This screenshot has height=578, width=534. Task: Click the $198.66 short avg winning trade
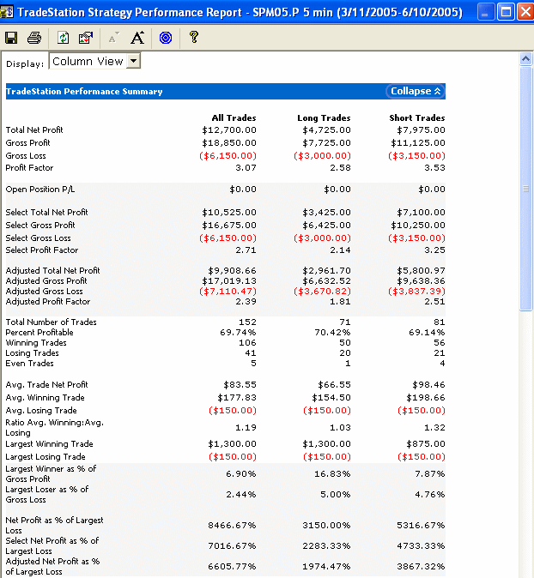click(426, 398)
